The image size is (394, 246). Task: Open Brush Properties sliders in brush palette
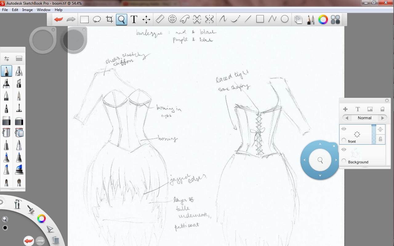click(6, 58)
